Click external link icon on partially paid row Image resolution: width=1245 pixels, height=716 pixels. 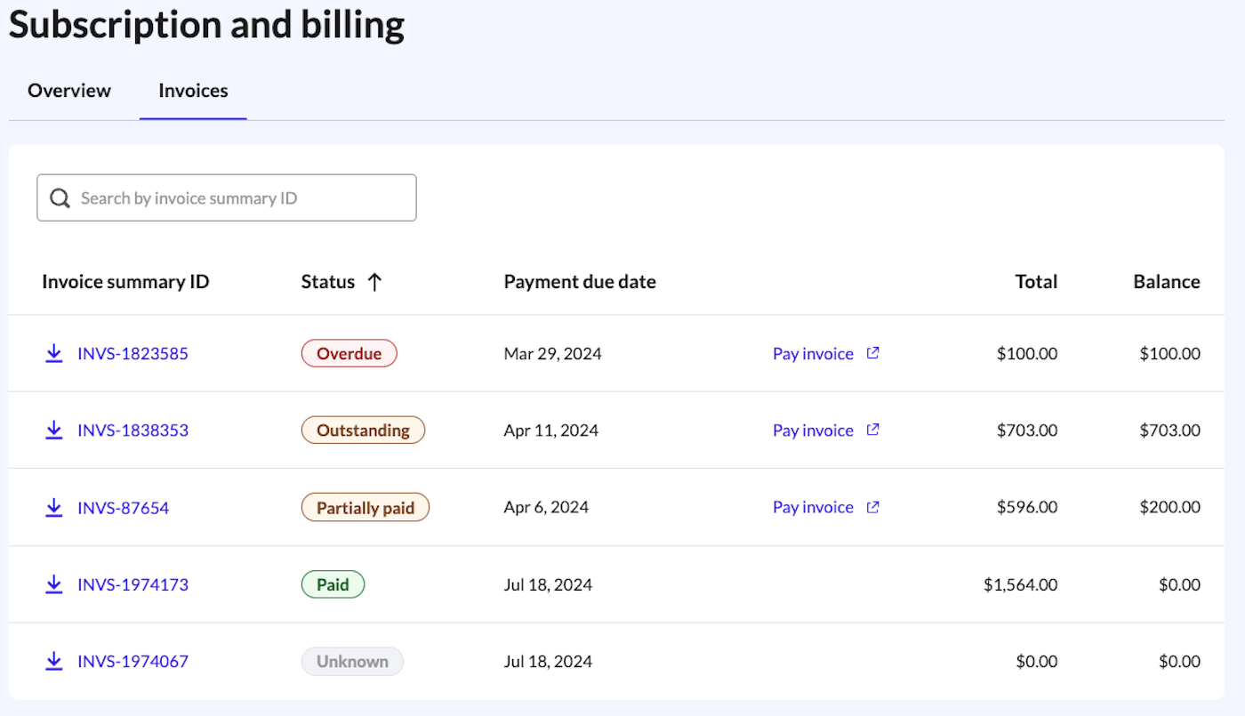[873, 507]
